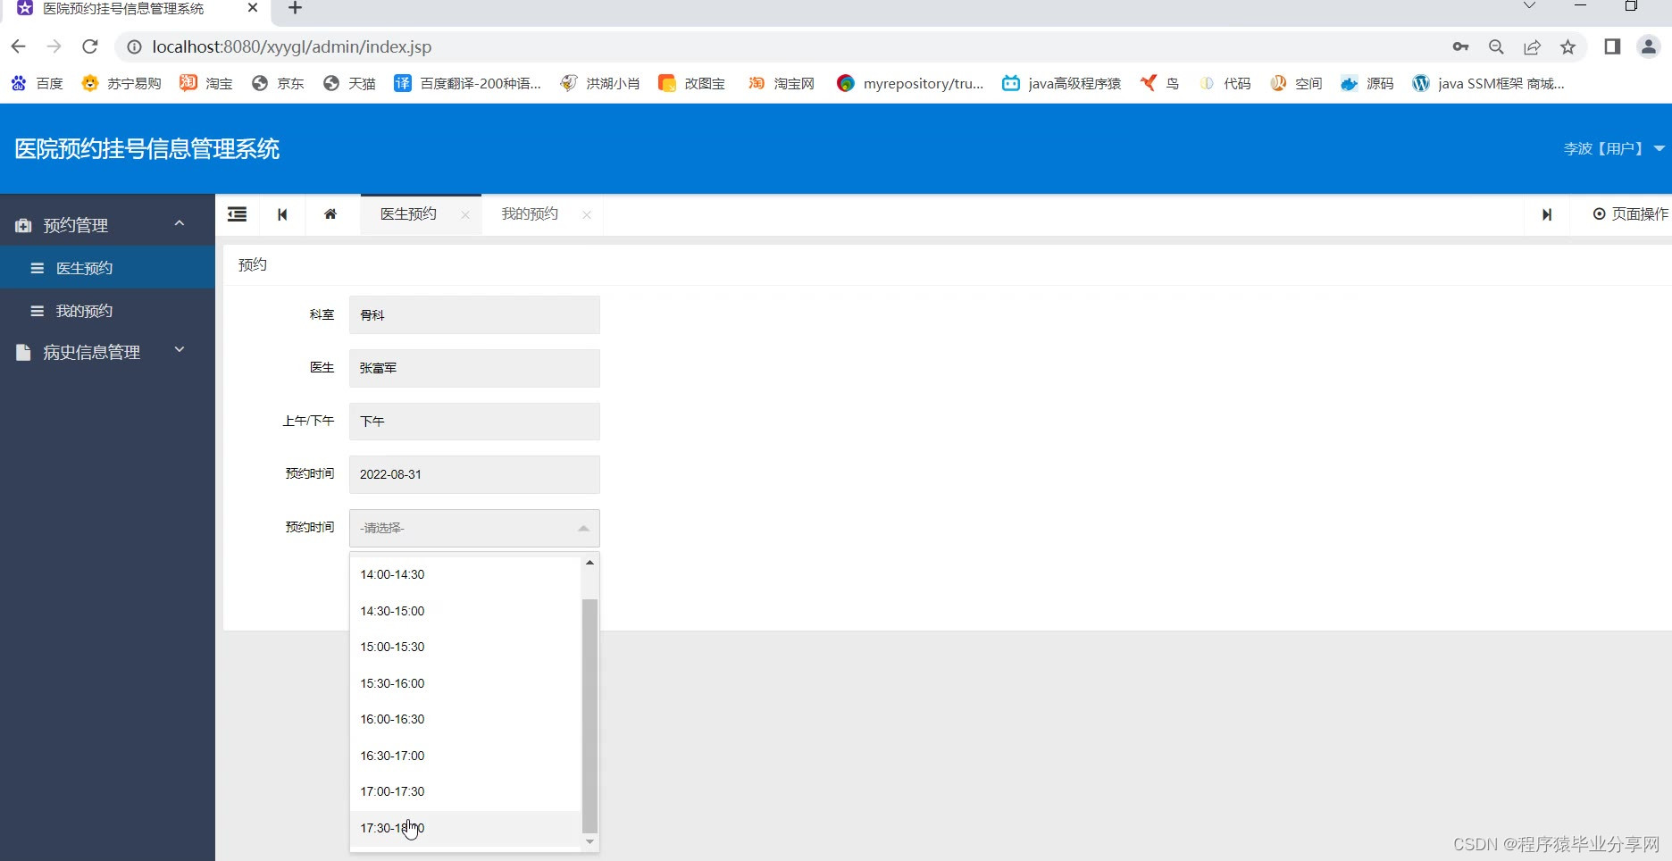This screenshot has height=861, width=1672.
Task: Open the saved passwords key icon
Action: click(1460, 46)
